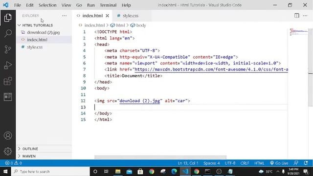Open download (2).jpg in explorer
This screenshot has height=176, width=313.
tap(43, 32)
